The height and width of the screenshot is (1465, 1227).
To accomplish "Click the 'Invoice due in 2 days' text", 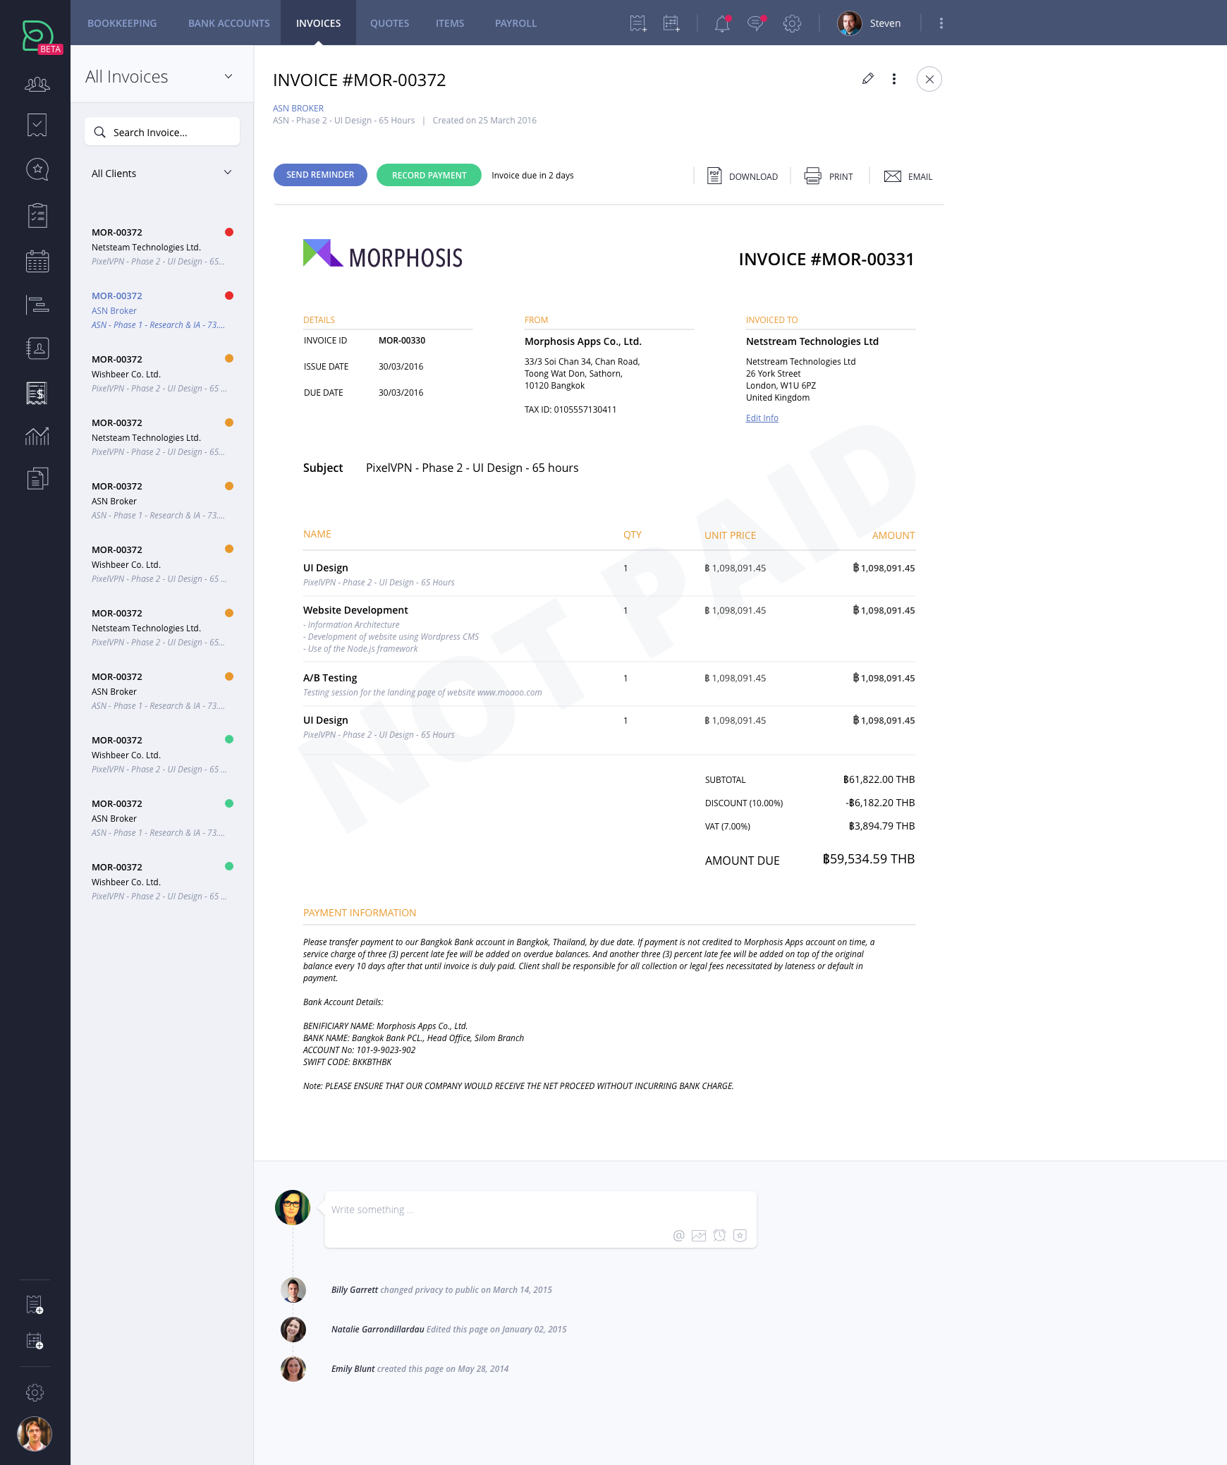I will click(x=532, y=176).
